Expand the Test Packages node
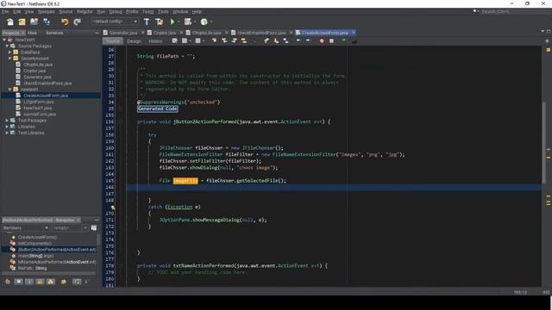The height and width of the screenshot is (310, 552). [7, 121]
